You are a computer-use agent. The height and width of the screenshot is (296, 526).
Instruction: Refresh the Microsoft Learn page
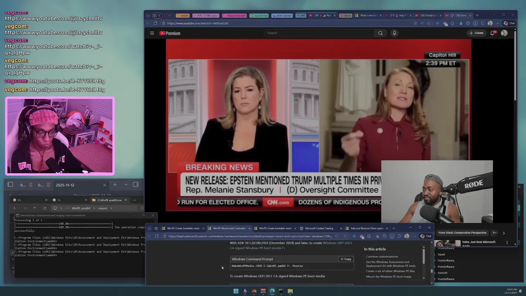157,236
